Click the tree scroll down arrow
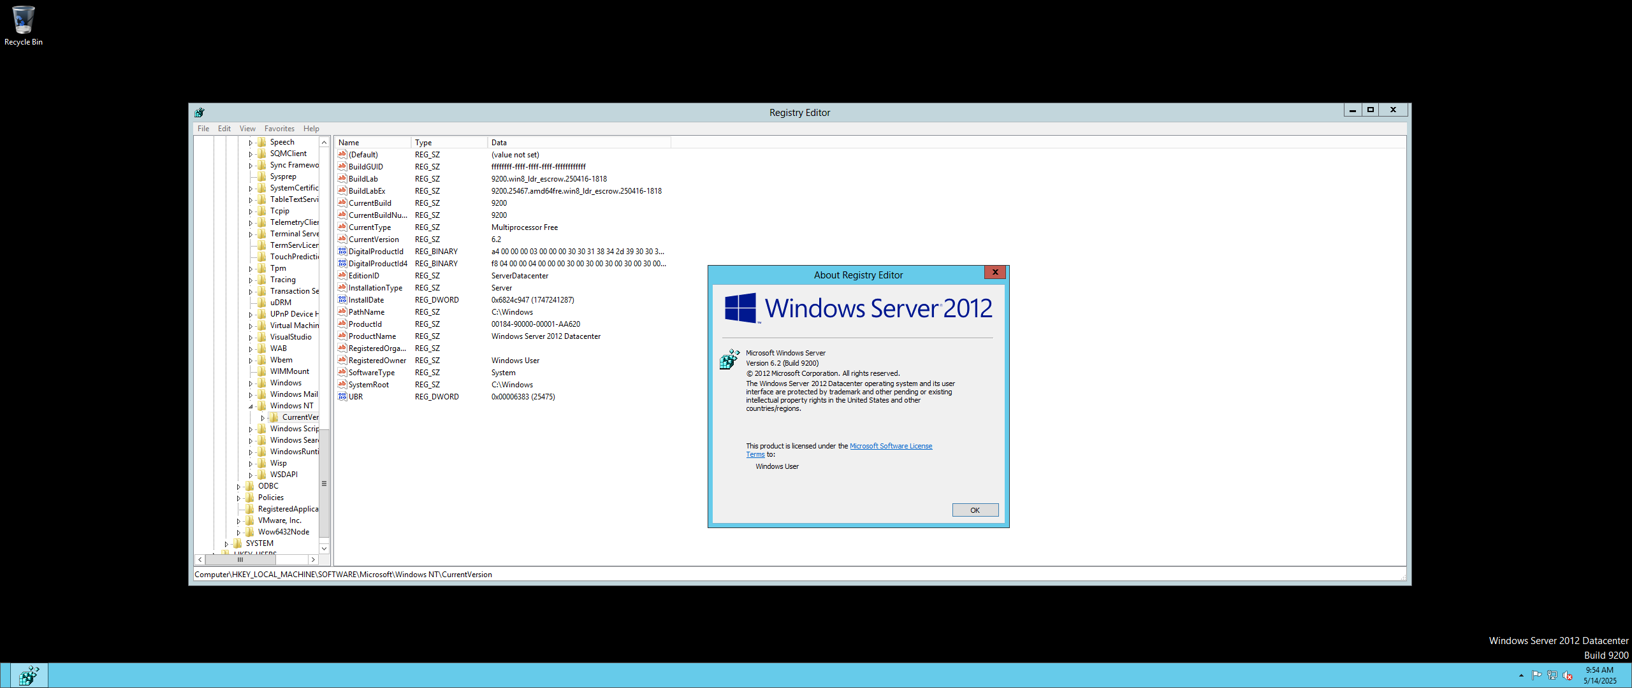Screen dimensions: 1632x688 pos(324,548)
